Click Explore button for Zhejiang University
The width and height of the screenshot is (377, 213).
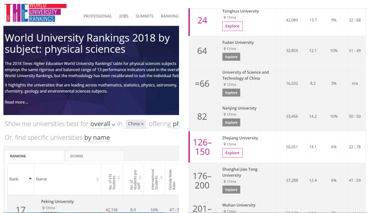(x=232, y=153)
